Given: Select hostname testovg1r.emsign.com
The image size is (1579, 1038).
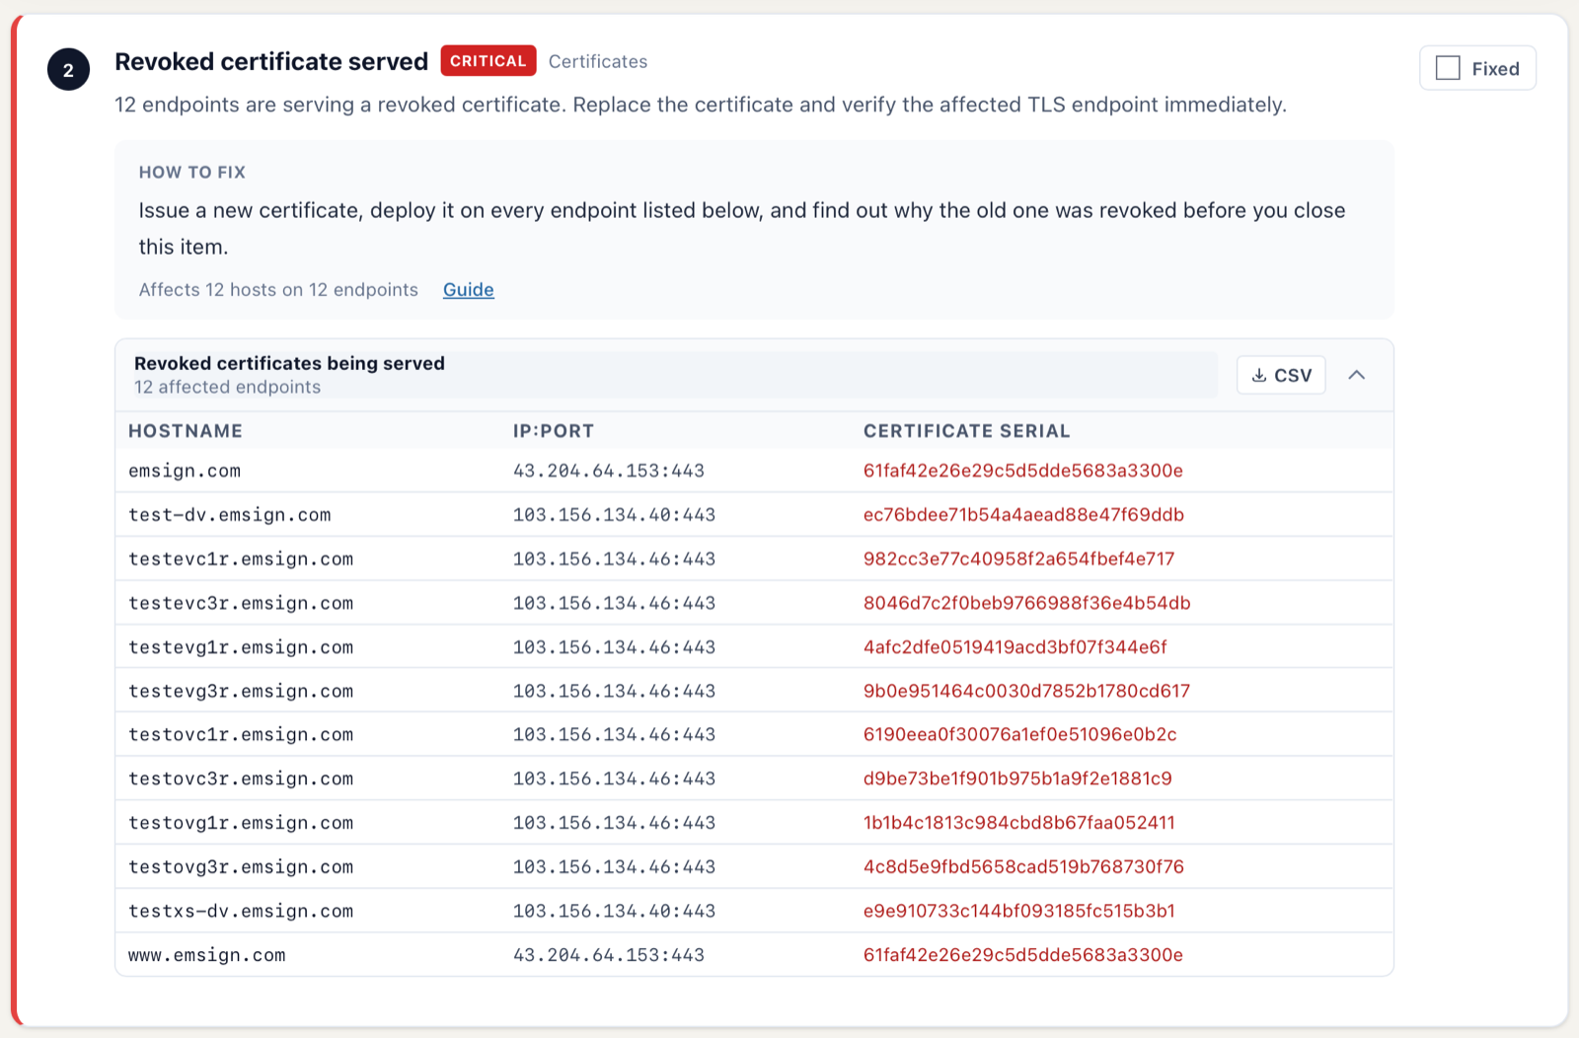Looking at the screenshot, I should (241, 823).
